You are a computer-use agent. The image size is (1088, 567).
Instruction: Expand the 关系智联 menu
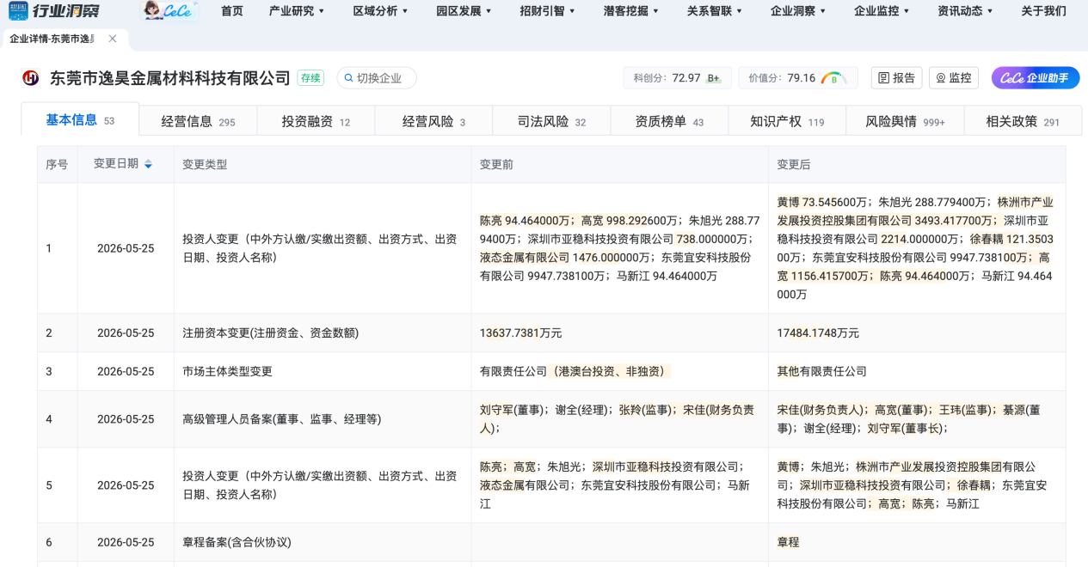[x=715, y=11]
